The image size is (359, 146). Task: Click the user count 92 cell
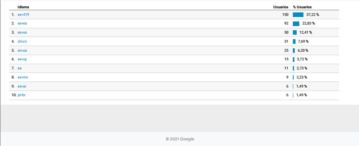[x=286, y=23]
